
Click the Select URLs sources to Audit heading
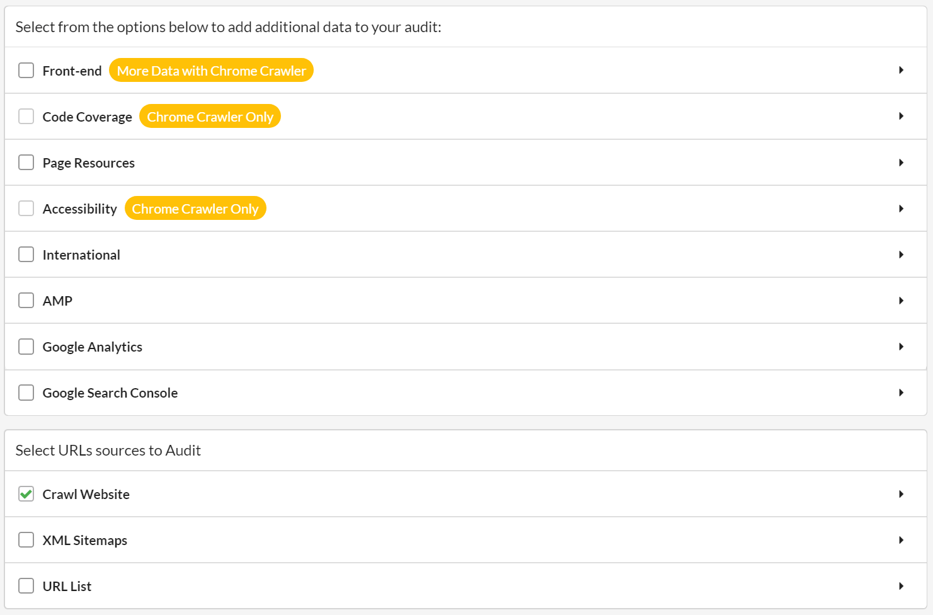[108, 450]
